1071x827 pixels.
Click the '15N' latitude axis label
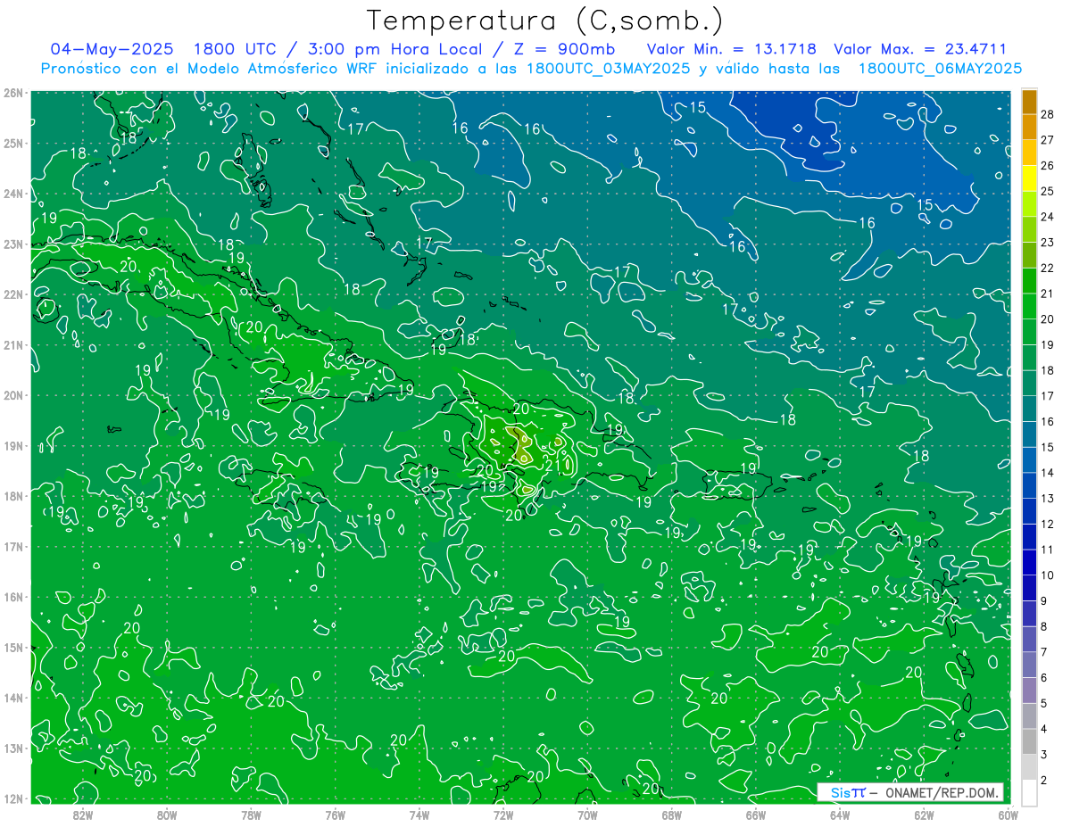[x=13, y=647]
